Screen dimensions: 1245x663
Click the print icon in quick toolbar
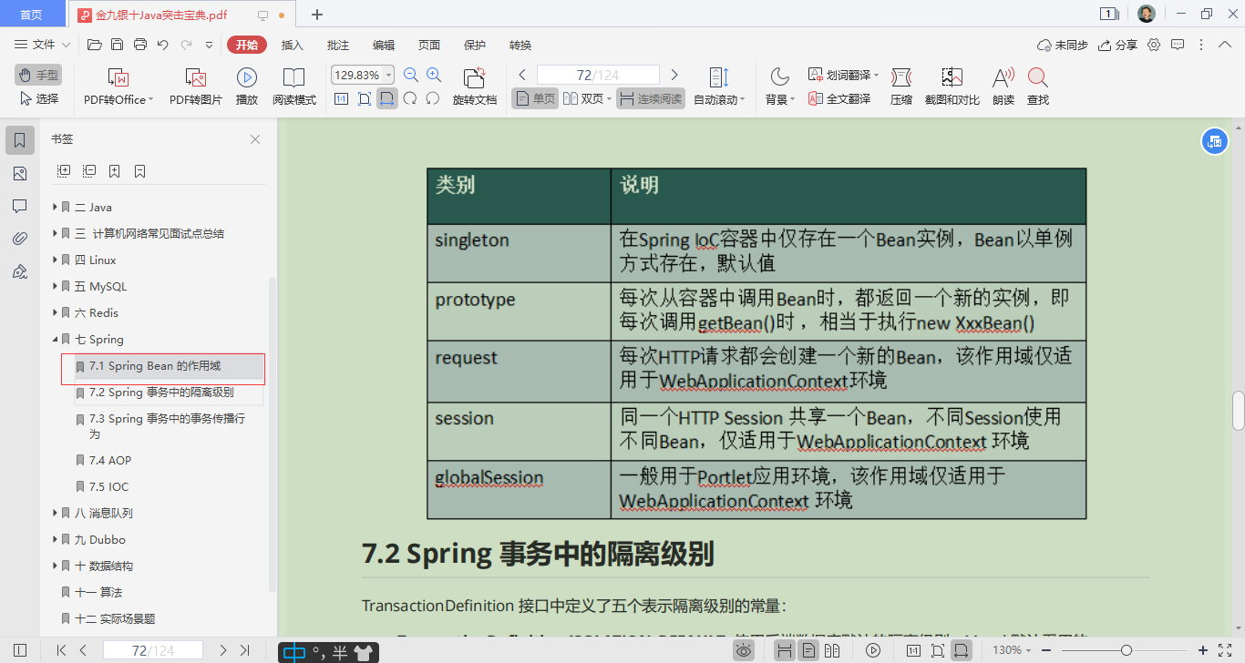pos(139,45)
